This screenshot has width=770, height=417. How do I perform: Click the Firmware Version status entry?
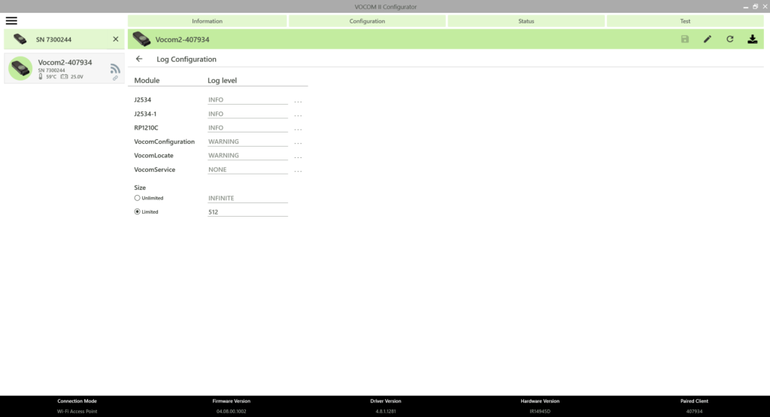(232, 406)
